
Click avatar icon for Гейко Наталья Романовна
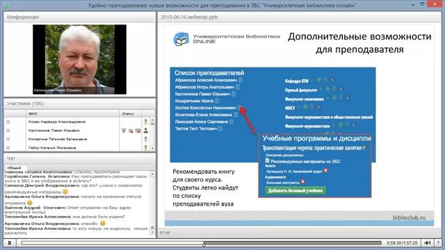point(145,148)
